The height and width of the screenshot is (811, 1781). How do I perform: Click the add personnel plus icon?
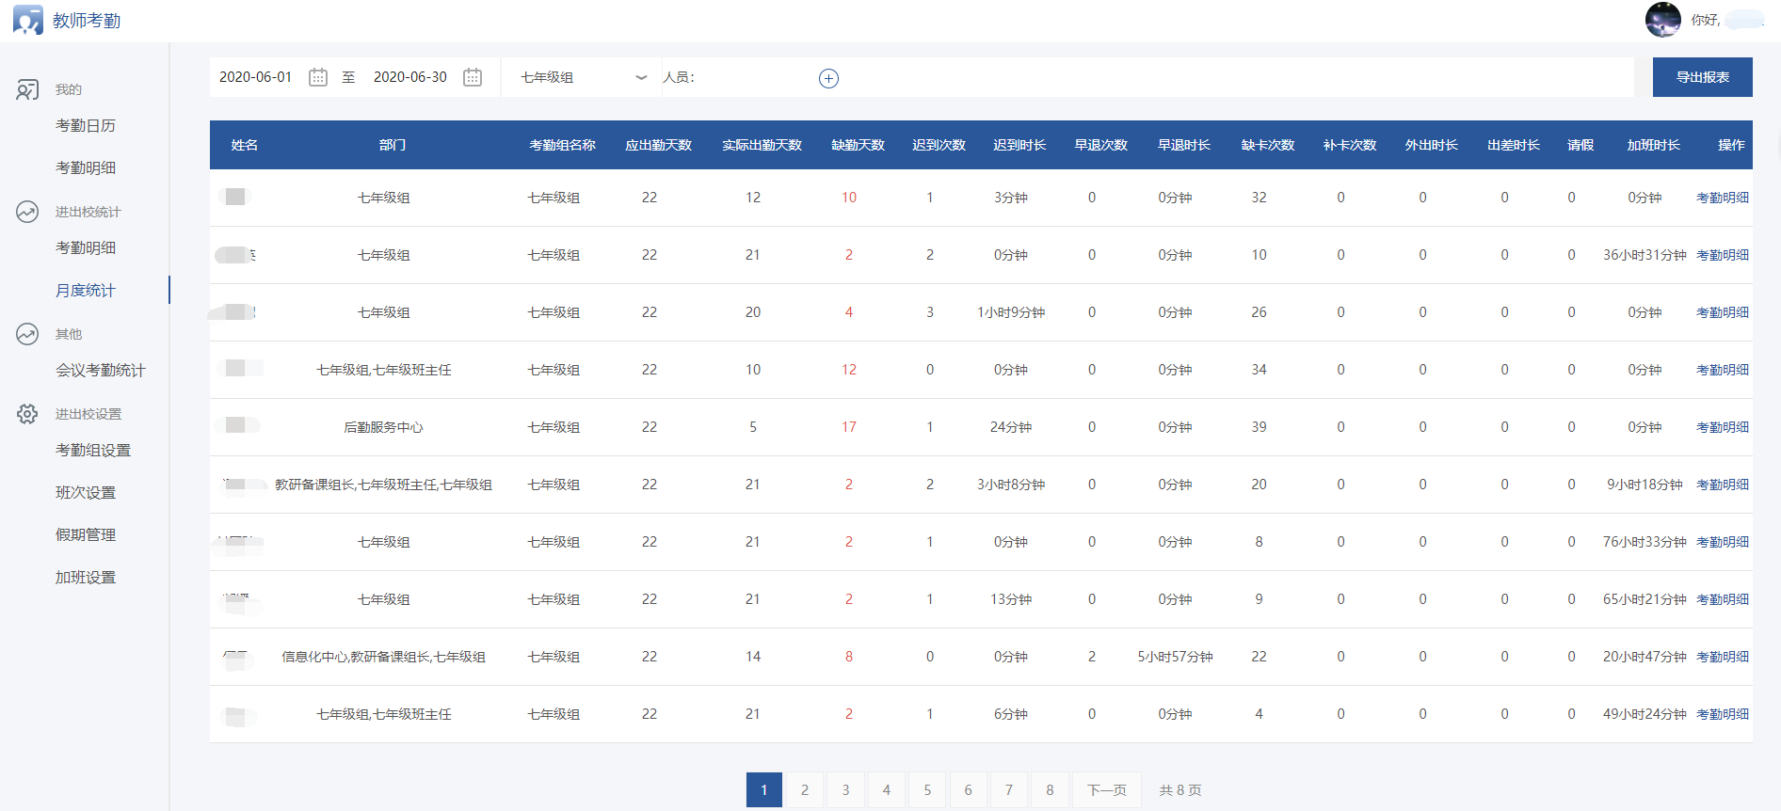coord(828,79)
